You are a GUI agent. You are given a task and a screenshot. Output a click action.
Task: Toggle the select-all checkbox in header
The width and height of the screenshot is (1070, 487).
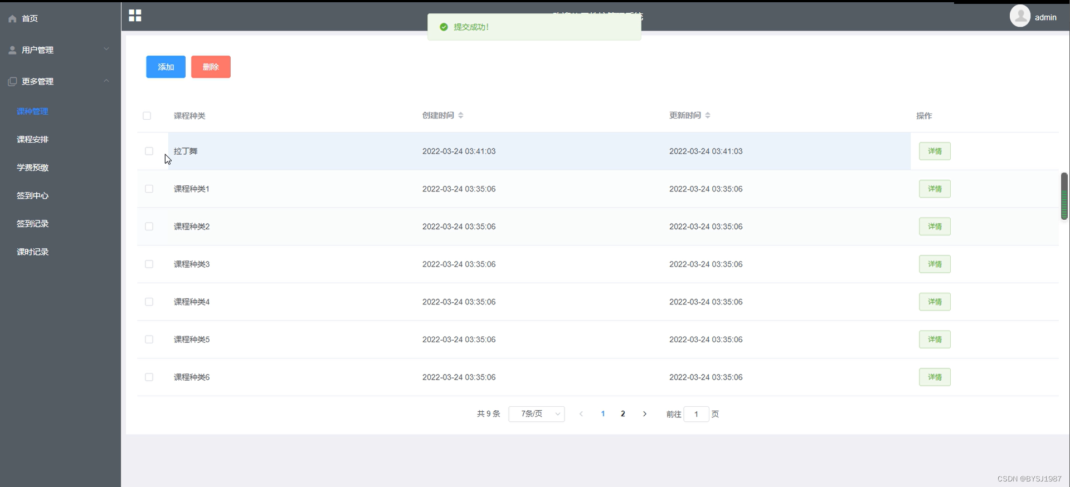(147, 116)
